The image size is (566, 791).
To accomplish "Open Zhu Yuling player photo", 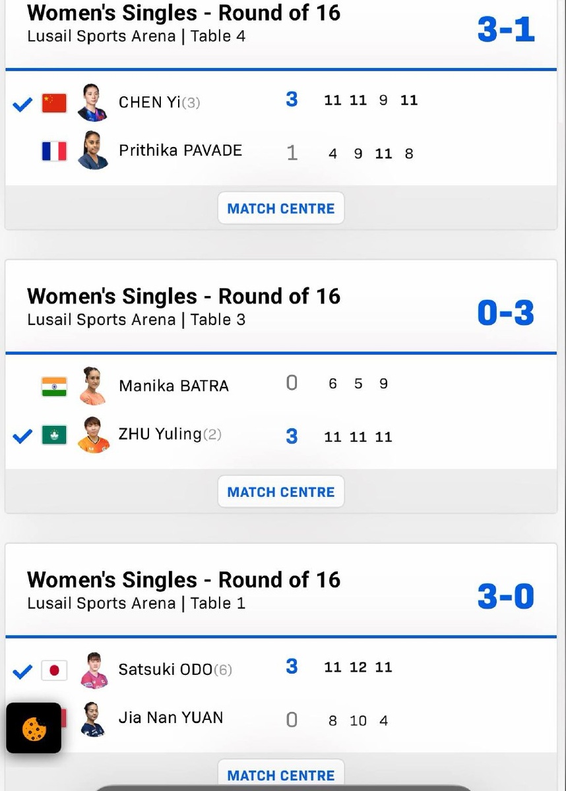I will pos(93,435).
